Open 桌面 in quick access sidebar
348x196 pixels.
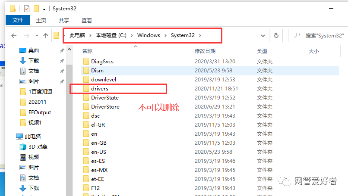tap(34, 50)
